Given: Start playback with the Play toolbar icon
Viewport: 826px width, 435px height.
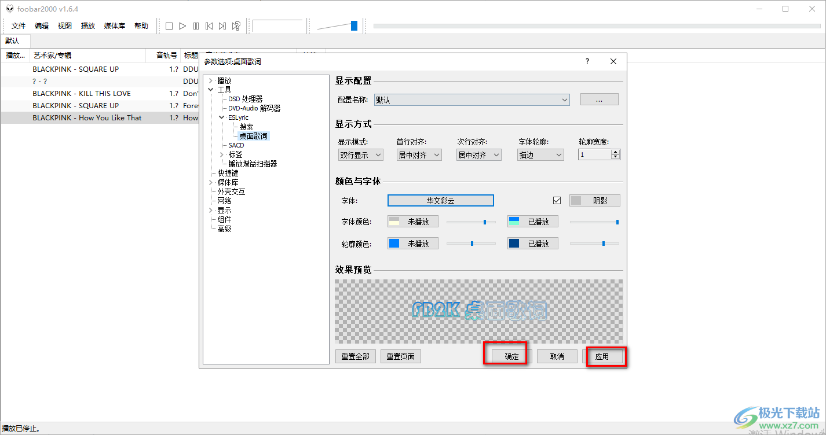Looking at the screenshot, I should pos(182,26).
